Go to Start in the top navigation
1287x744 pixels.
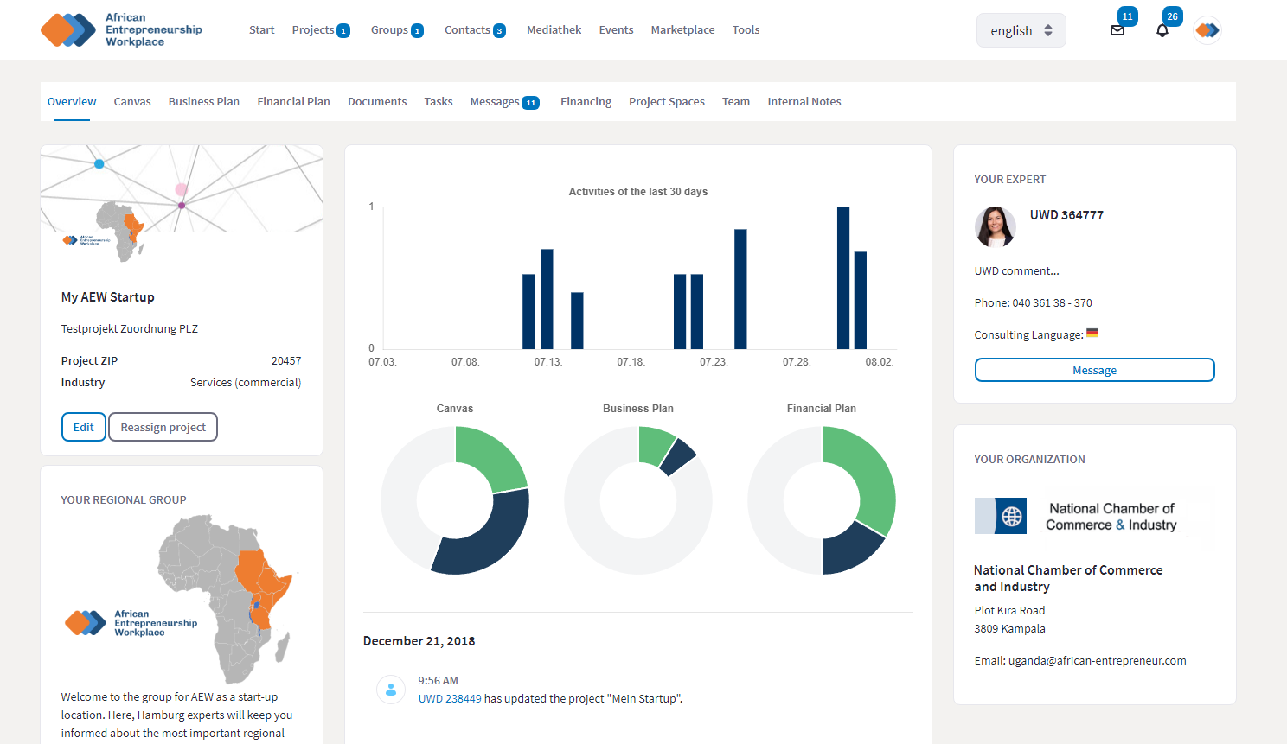coord(261,30)
